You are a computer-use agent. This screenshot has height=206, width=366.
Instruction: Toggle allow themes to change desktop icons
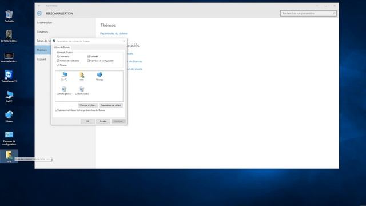pyautogui.click(x=56, y=110)
